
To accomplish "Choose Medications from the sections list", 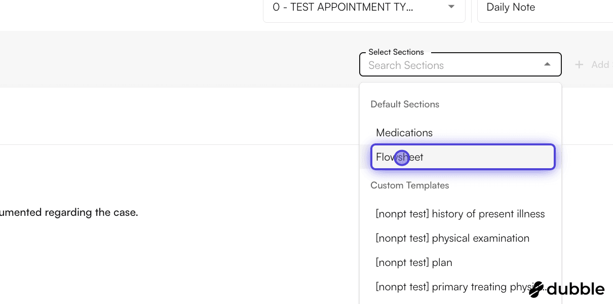I will click(x=404, y=133).
